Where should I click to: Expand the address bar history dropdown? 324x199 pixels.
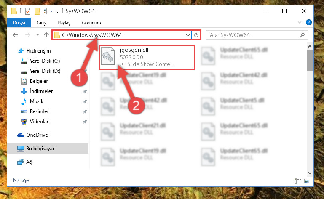click(x=187, y=35)
